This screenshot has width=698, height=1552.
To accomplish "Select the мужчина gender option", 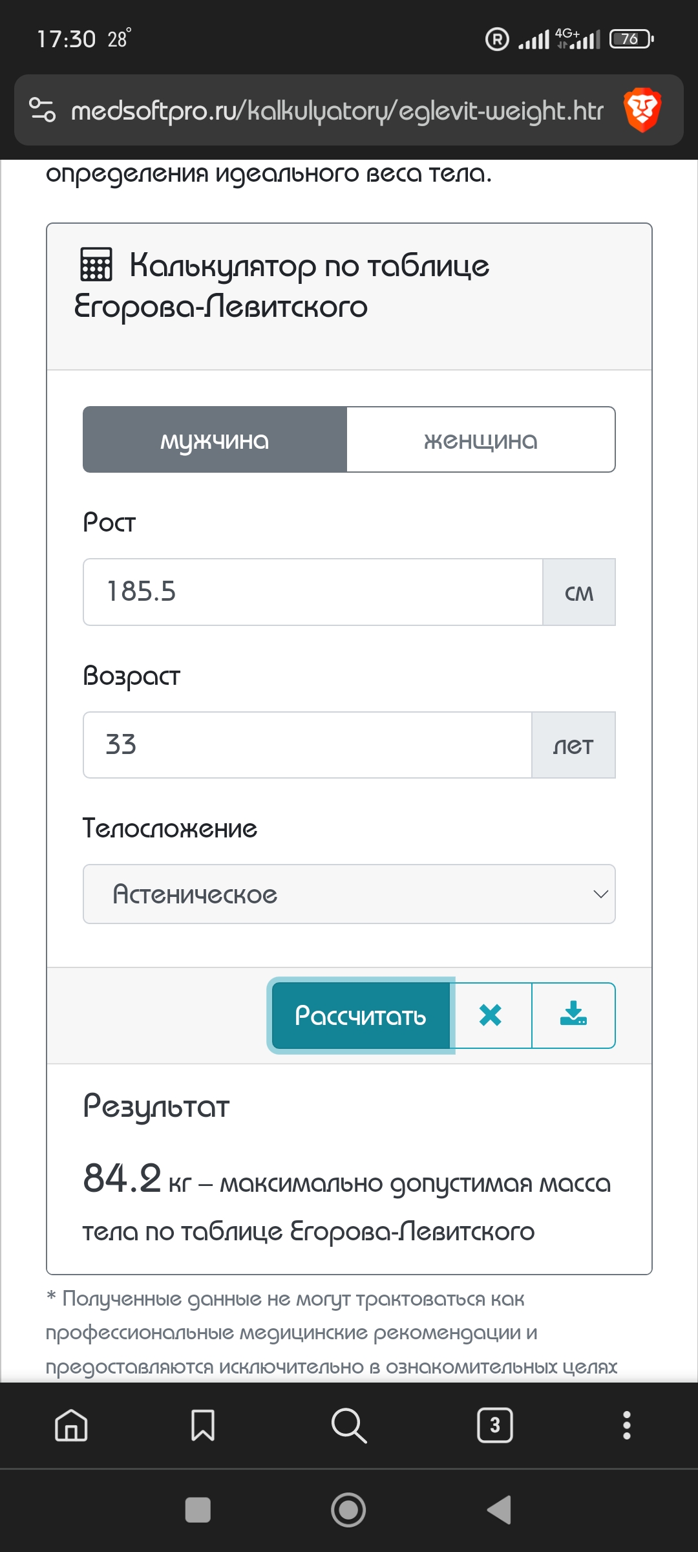I will [x=215, y=440].
